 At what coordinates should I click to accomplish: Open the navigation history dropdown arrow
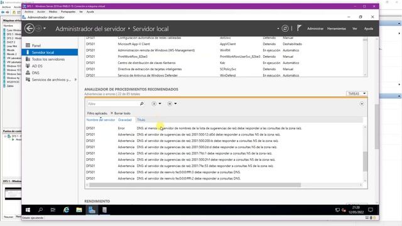[x=45, y=28]
